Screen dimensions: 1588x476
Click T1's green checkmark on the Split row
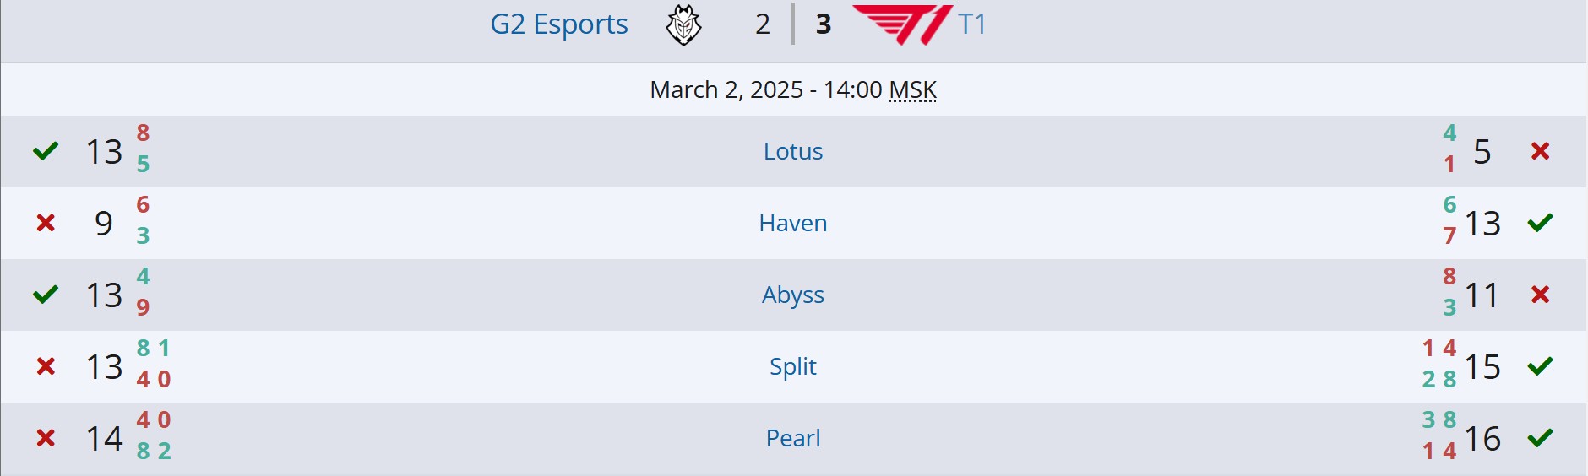point(1540,366)
